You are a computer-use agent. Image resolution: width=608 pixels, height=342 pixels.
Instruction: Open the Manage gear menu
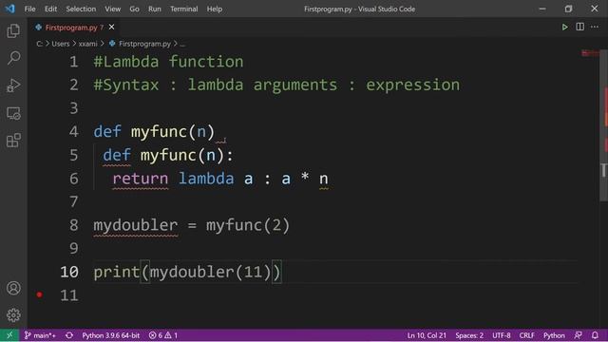pos(13,314)
